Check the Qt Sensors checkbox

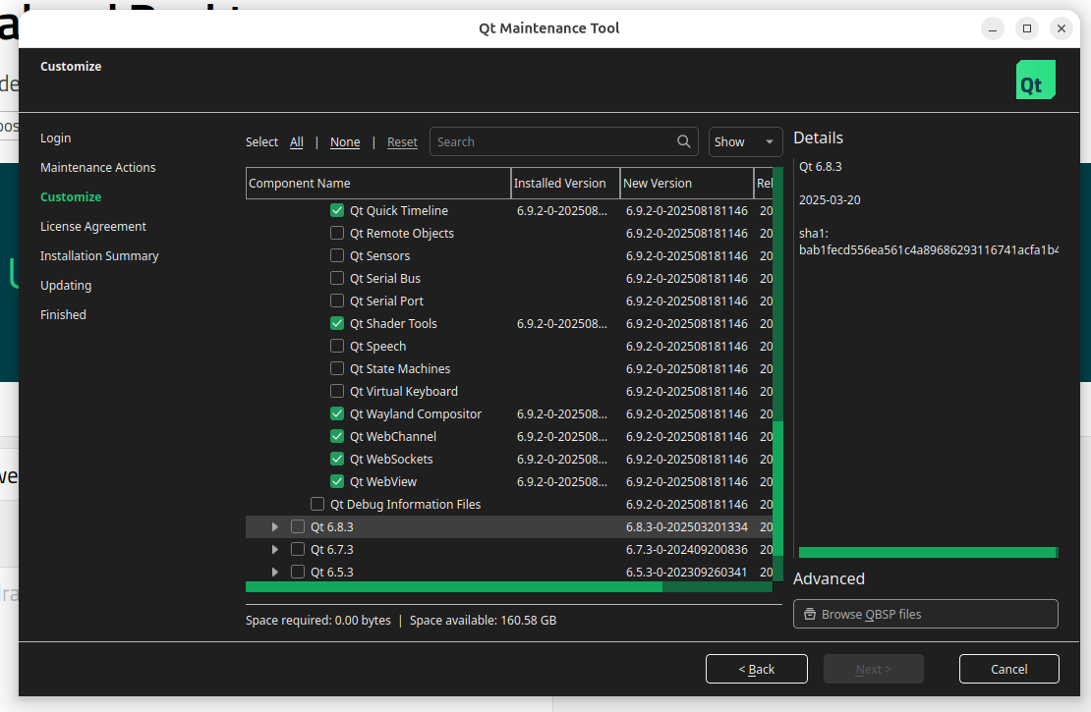(x=337, y=255)
